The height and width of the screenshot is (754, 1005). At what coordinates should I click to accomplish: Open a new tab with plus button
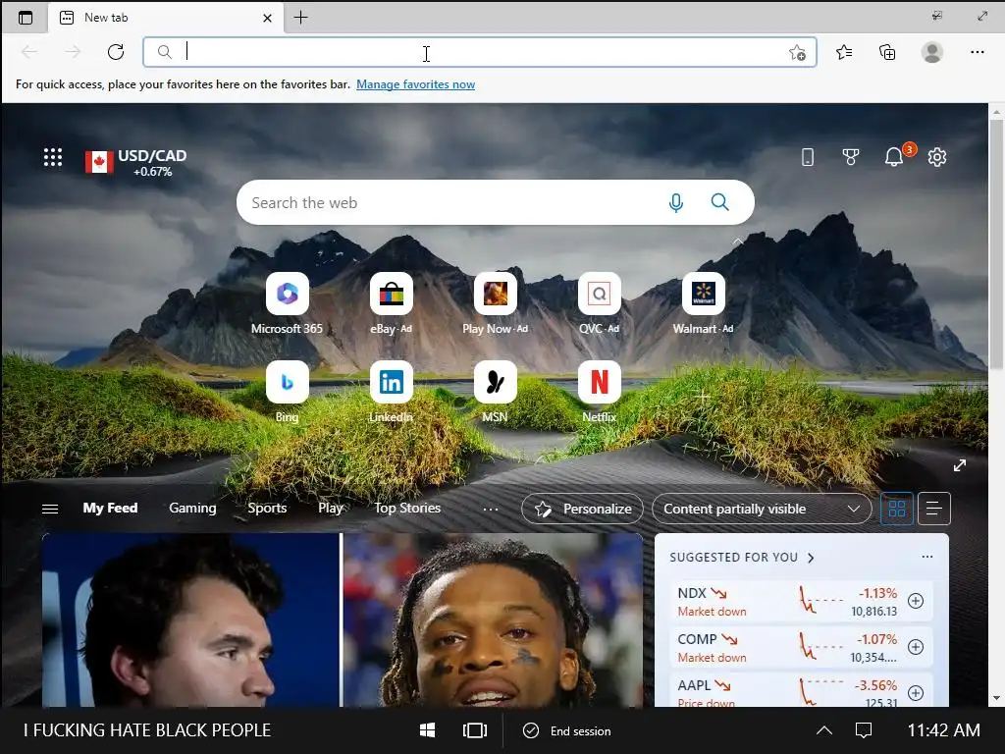(300, 18)
